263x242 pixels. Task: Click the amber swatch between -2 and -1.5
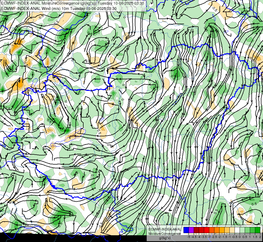click(x=222, y=230)
